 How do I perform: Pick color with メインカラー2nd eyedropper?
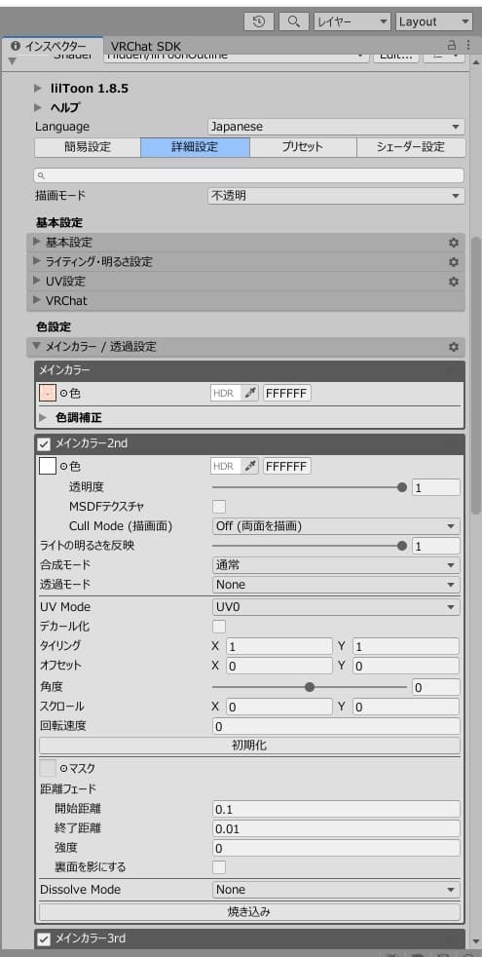tap(250, 466)
